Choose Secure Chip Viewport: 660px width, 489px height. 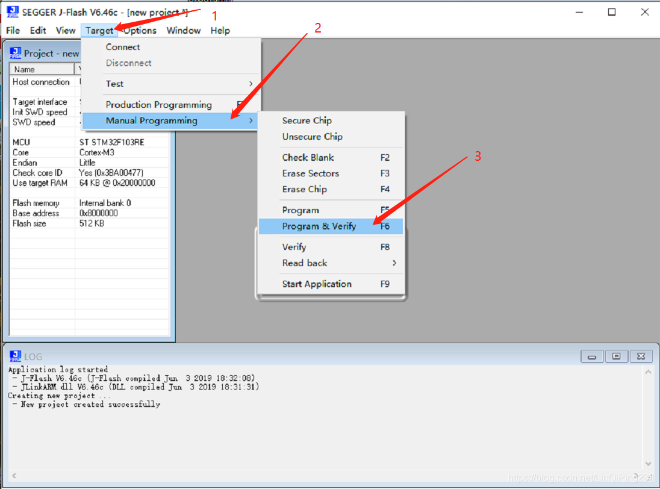point(331,121)
